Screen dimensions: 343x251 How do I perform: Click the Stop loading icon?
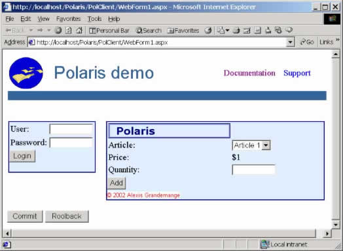(58, 30)
